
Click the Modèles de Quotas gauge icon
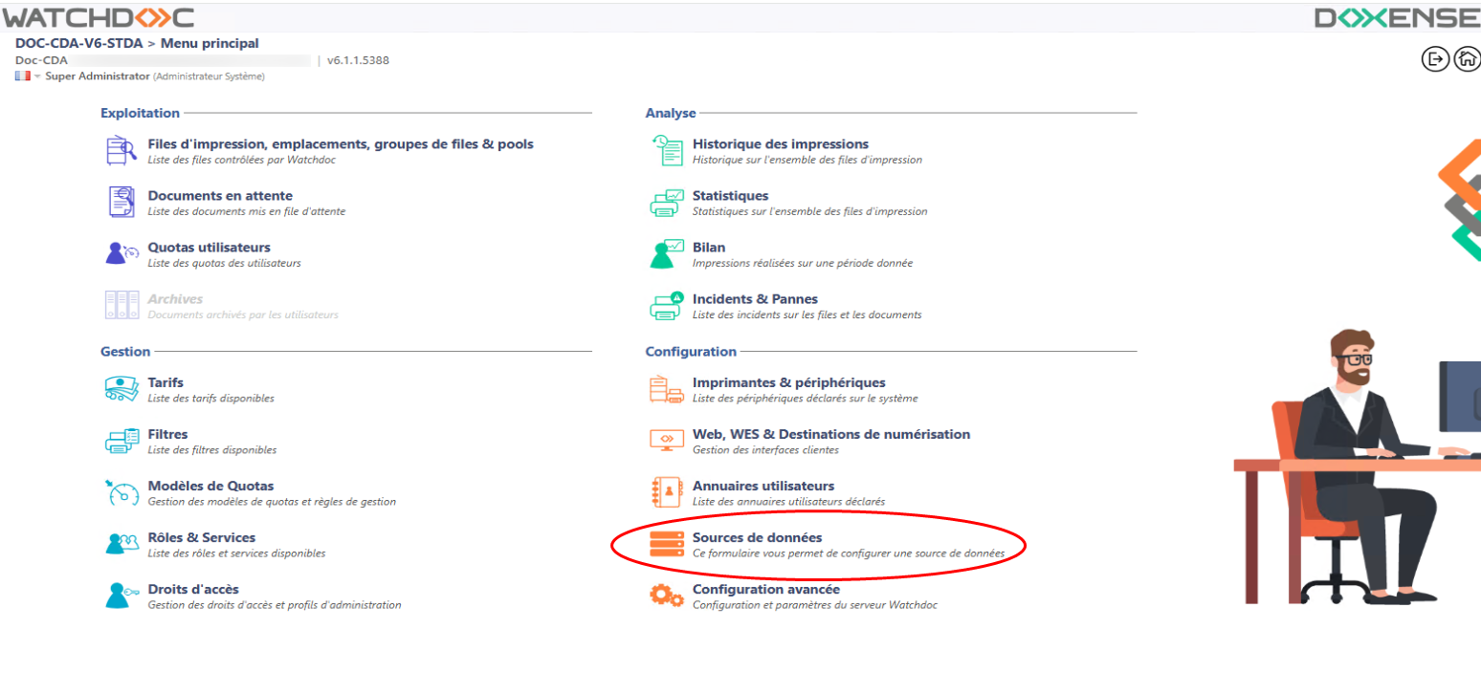tap(122, 492)
